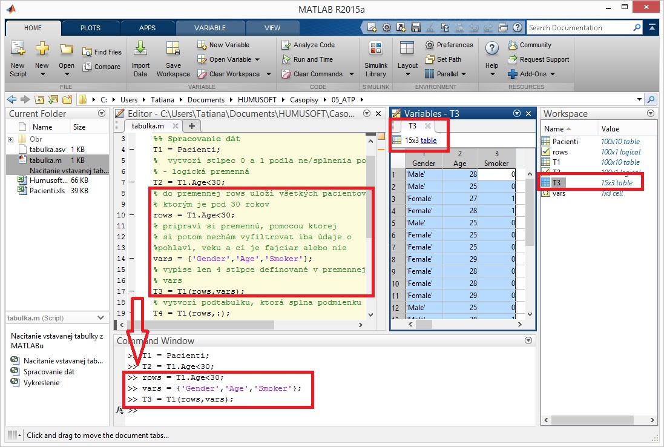Click New Variable
The height and width of the screenshot is (447, 664).
pos(223,45)
